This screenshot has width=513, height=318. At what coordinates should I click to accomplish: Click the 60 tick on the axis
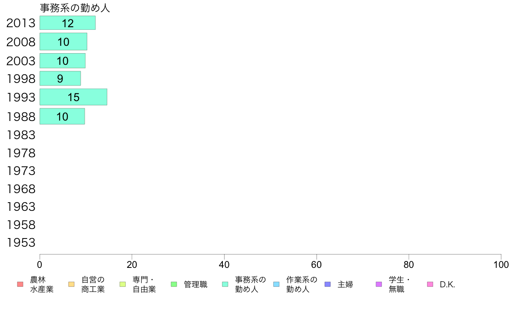[x=317, y=264]
